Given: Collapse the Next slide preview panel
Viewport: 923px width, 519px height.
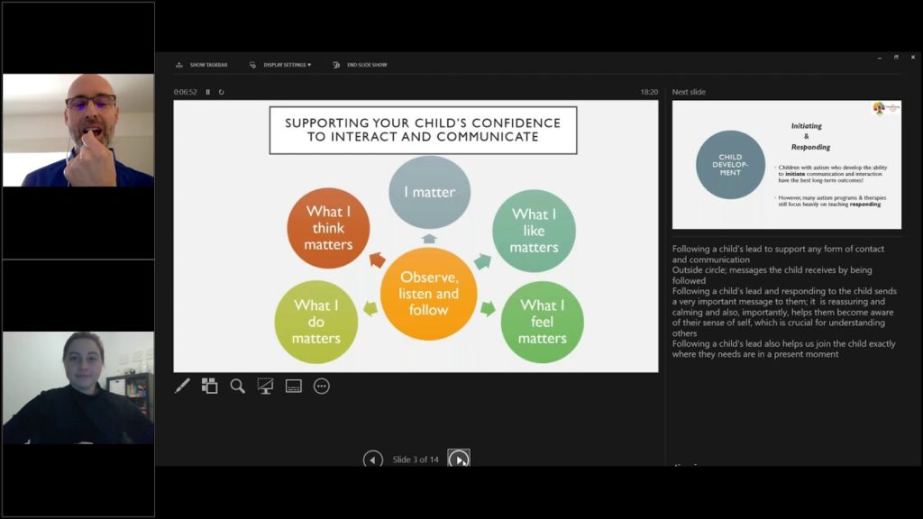Looking at the screenshot, I should click(687, 92).
